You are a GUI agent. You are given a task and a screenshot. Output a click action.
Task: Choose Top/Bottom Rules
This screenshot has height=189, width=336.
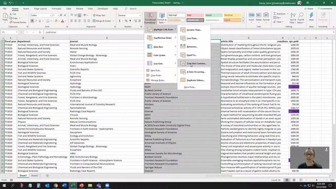tap(161, 38)
